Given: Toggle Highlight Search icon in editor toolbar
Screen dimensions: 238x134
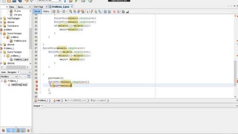Looking at the screenshot, I should [x=83, y=12].
